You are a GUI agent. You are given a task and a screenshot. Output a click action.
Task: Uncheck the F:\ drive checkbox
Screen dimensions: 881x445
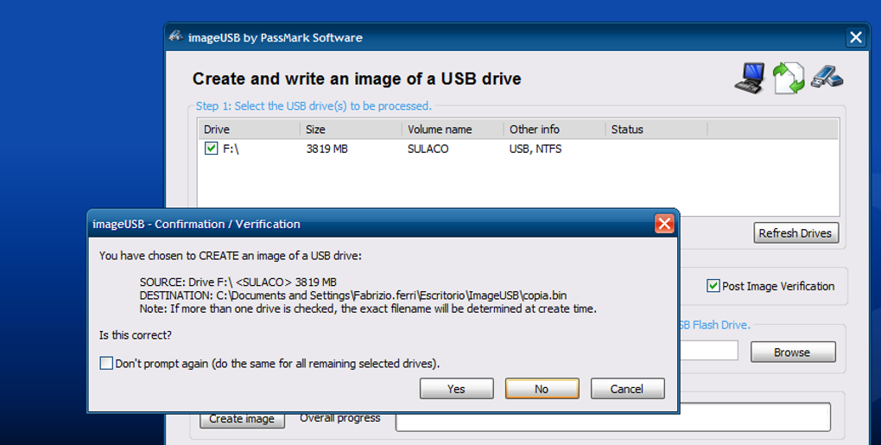[212, 149]
